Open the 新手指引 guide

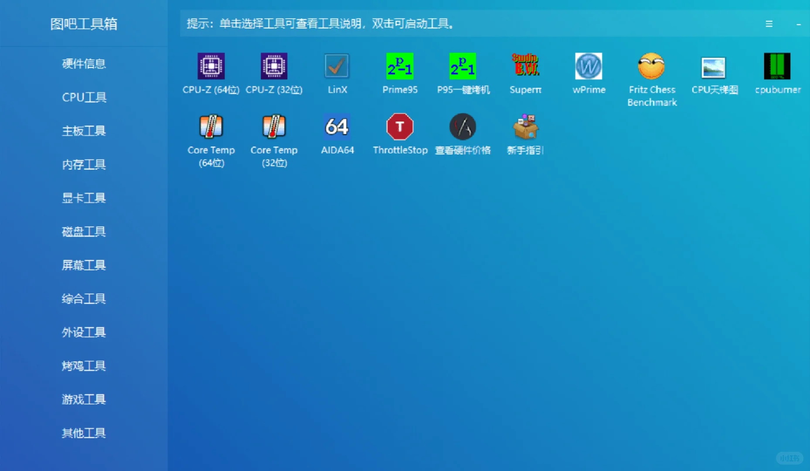tap(525, 126)
